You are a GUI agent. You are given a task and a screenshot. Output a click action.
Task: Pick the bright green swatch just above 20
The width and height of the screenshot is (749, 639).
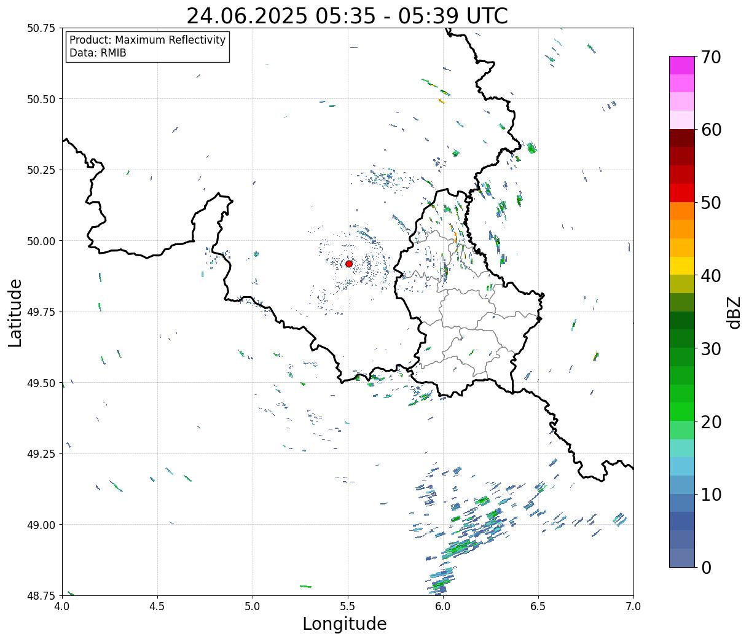click(x=682, y=412)
